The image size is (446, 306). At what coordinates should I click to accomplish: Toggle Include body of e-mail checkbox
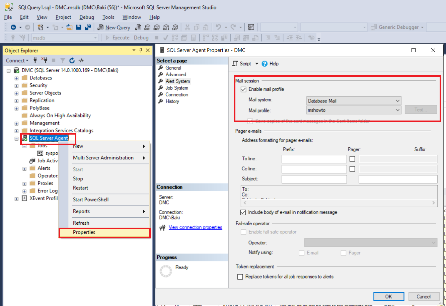pos(243,212)
